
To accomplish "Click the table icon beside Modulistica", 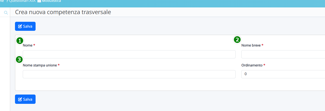I will 39,1.
